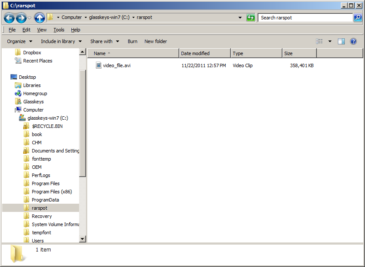Viewport: 365px width, 267px height.
Task: Click the Search rarspot input field
Action: click(x=305, y=18)
